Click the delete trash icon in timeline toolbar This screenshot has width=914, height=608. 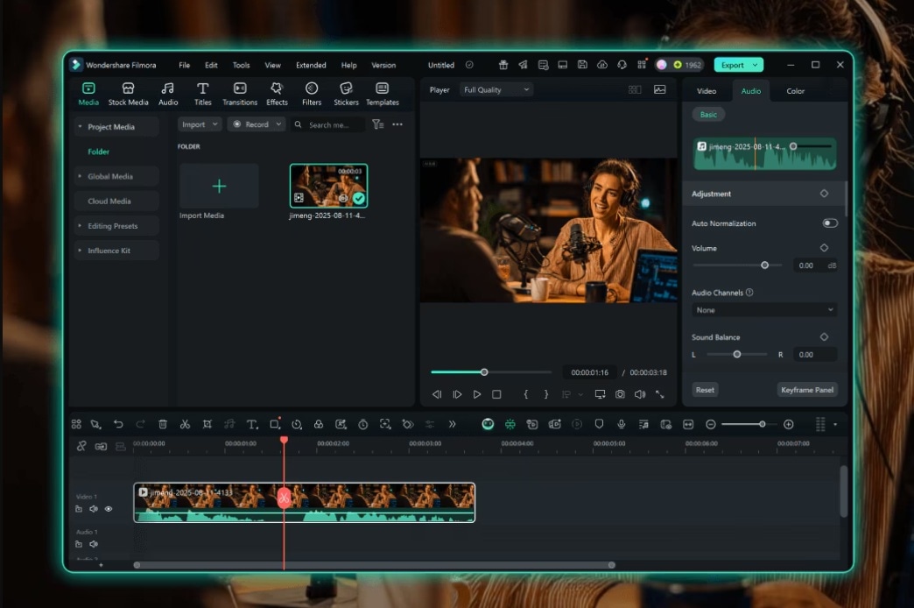[x=163, y=424]
